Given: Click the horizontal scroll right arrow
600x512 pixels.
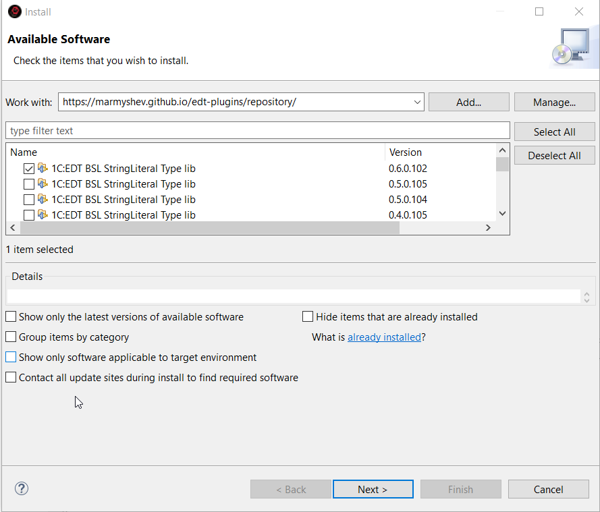Looking at the screenshot, I should 488,227.
